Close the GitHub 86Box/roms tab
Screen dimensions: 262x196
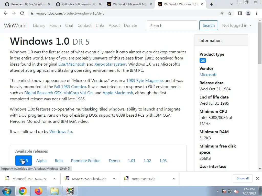tap(100, 5)
